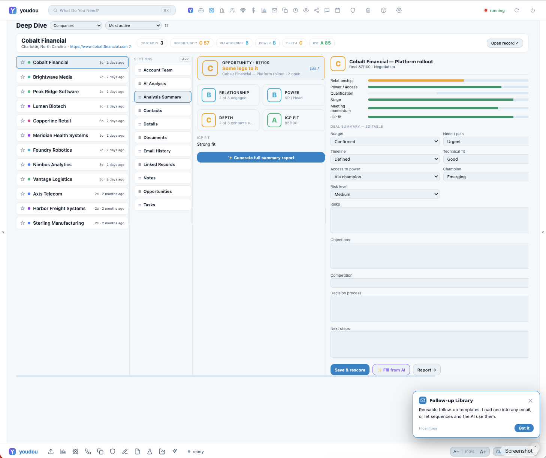The height and width of the screenshot is (458, 546).
Task: Click the sparkle icon in bottom bar
Action: click(x=175, y=451)
